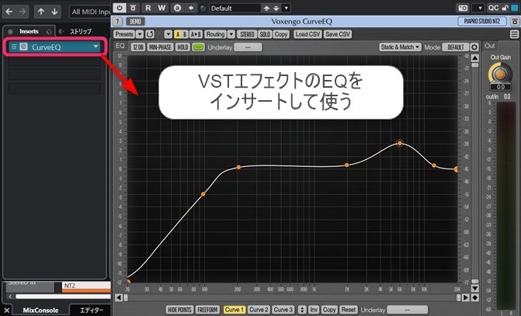Open the Static & Match dropdown
Viewport: 521px width, 316px height.
click(400, 47)
